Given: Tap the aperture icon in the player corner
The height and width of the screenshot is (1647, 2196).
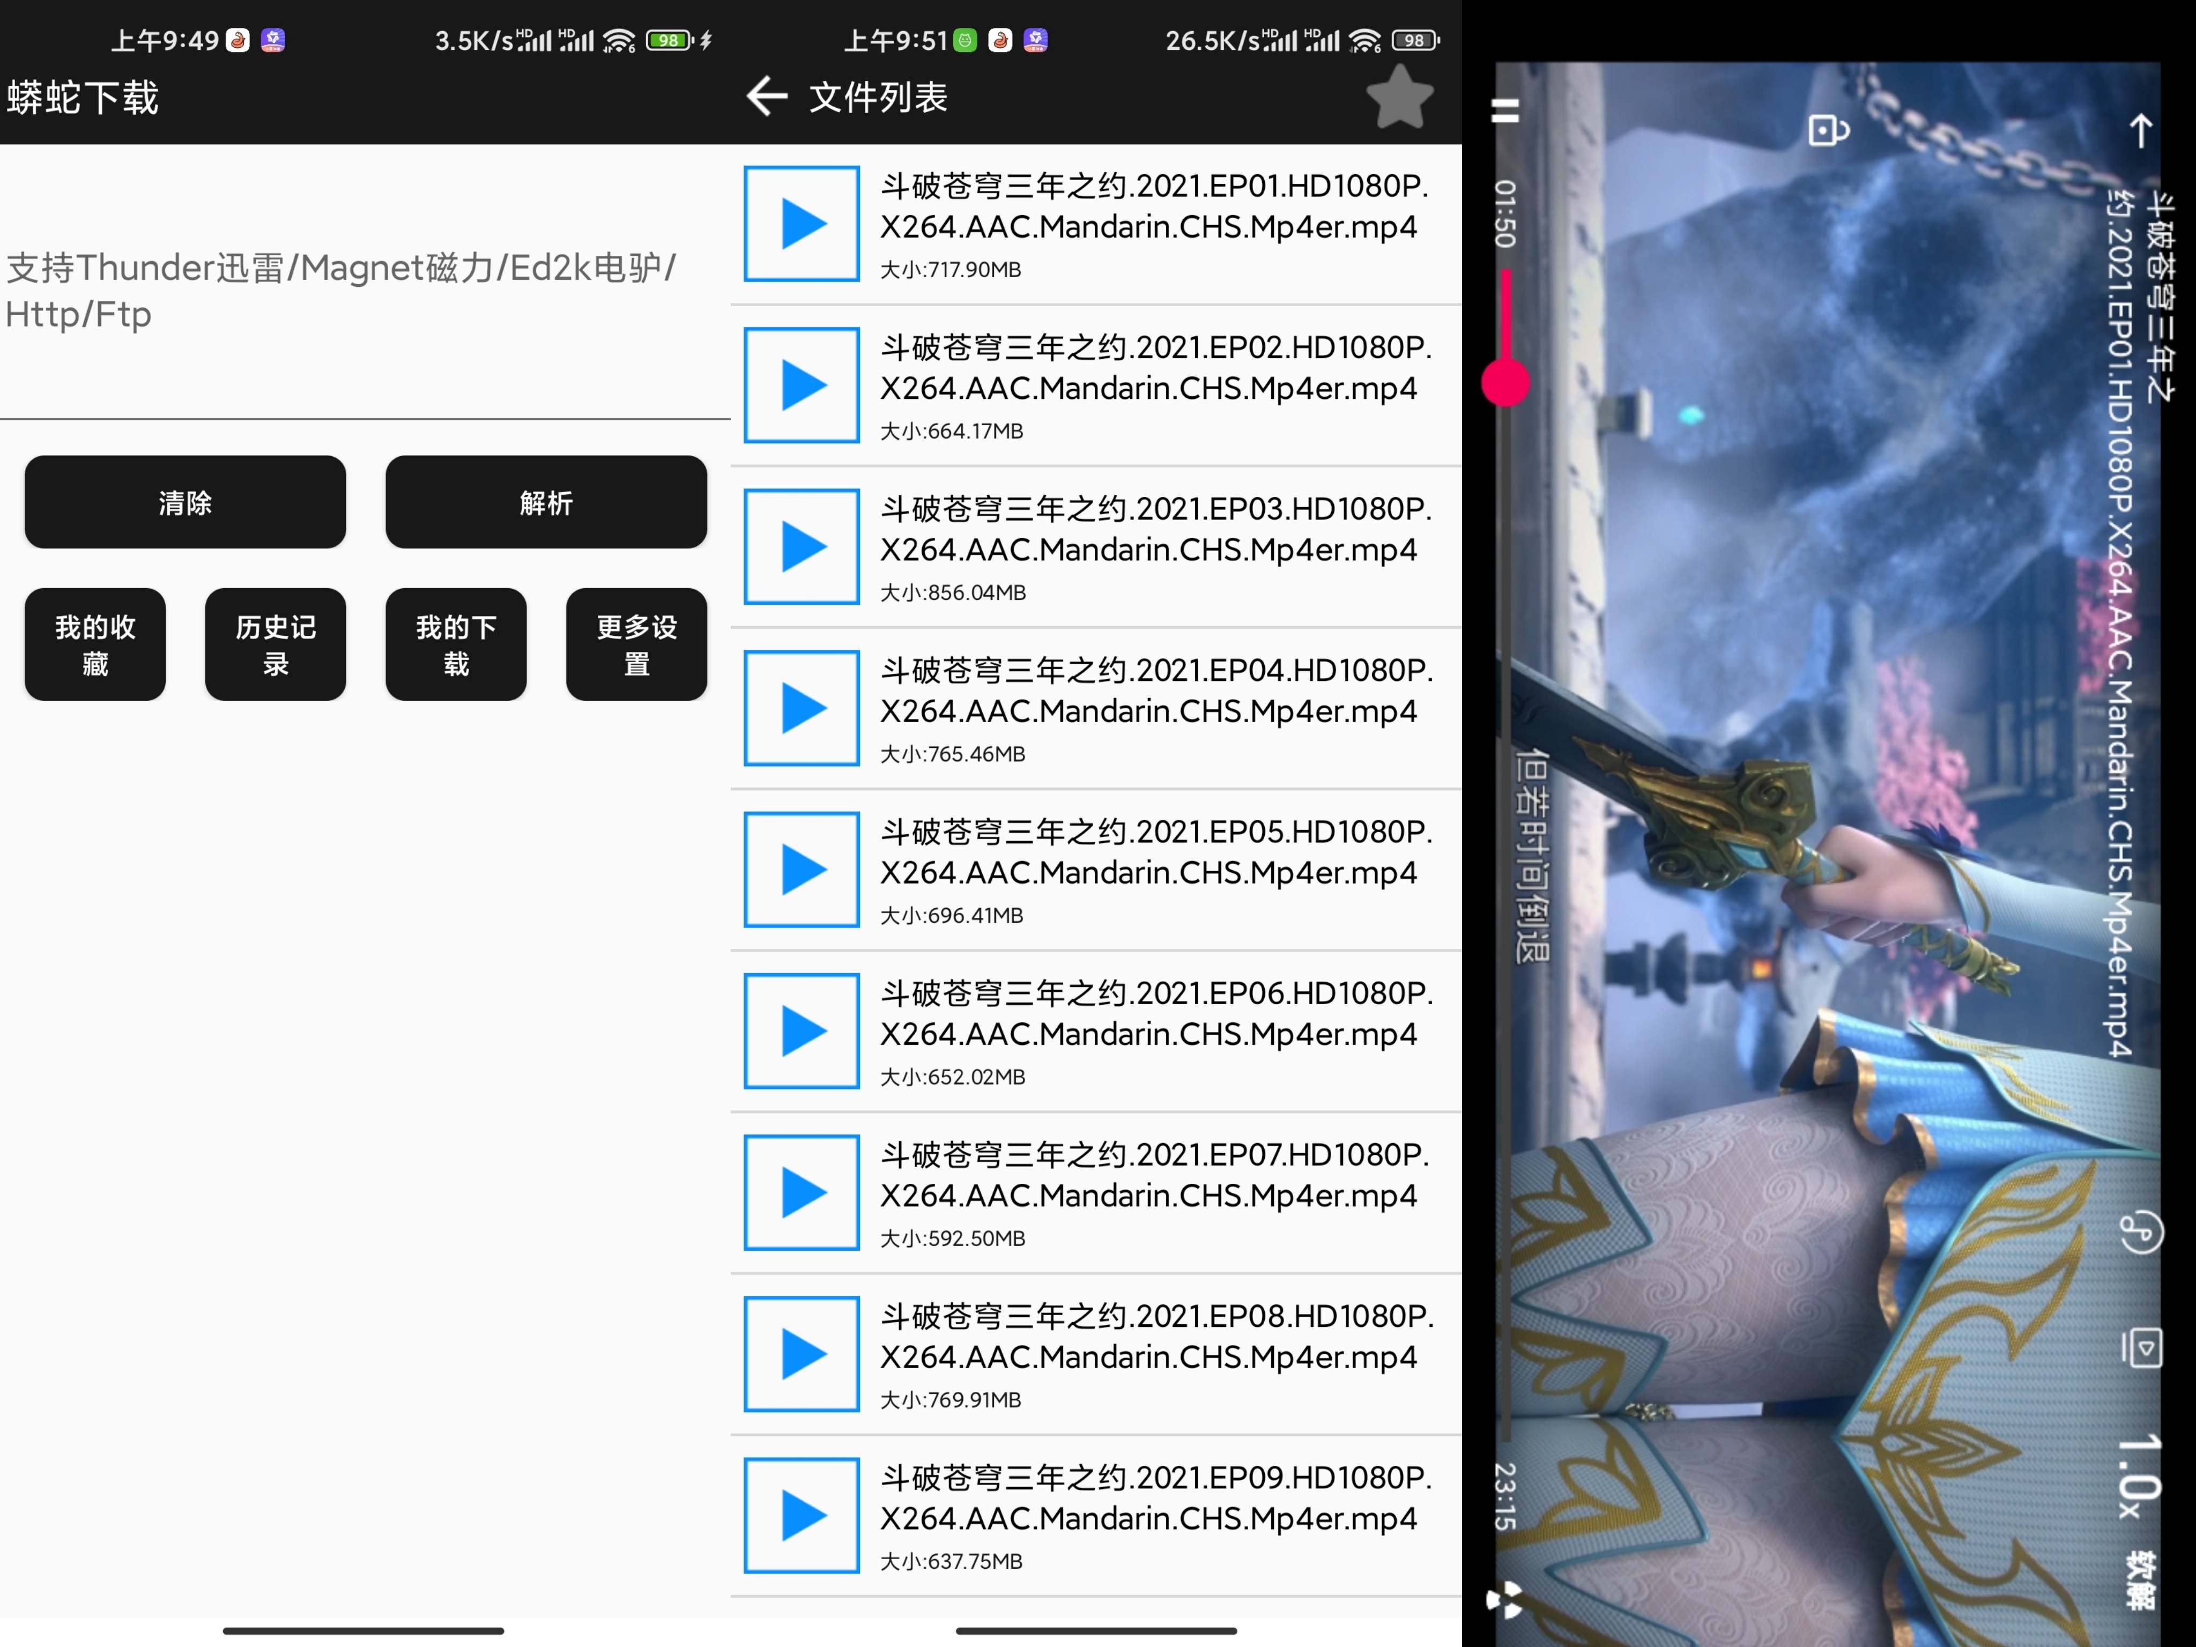Looking at the screenshot, I should coord(1505,1599).
